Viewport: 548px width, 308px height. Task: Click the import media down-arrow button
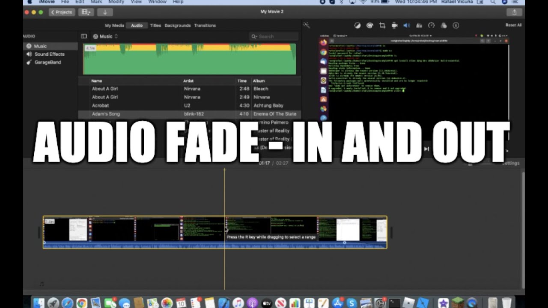coord(105,12)
